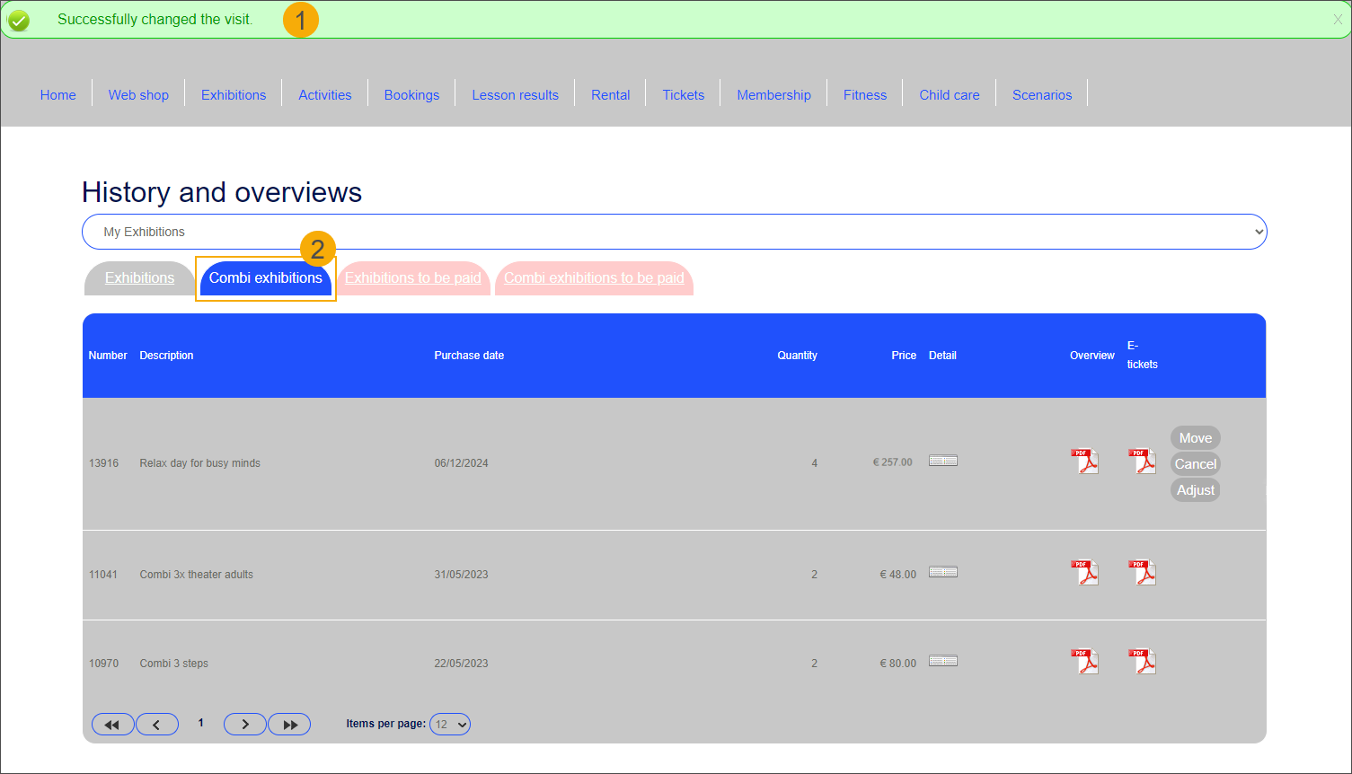Image resolution: width=1352 pixels, height=774 pixels.
Task: Click Move button for booking 13916
Action: pos(1195,438)
